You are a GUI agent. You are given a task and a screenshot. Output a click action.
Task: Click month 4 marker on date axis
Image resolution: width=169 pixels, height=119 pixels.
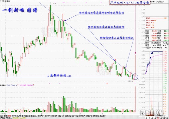tap(64, 114)
